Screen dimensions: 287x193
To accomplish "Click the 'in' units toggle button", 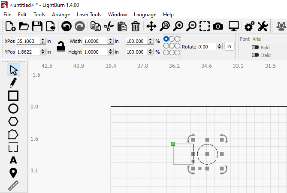I will point(229,46).
